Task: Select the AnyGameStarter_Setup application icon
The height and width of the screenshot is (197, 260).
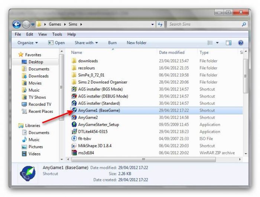Action: point(74,124)
